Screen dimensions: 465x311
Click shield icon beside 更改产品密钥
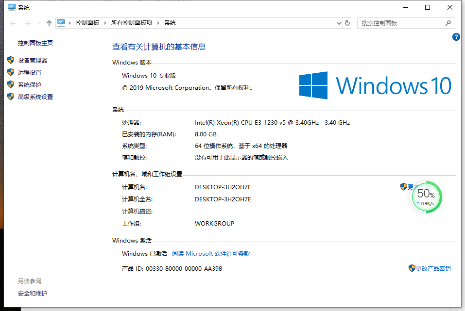point(412,268)
